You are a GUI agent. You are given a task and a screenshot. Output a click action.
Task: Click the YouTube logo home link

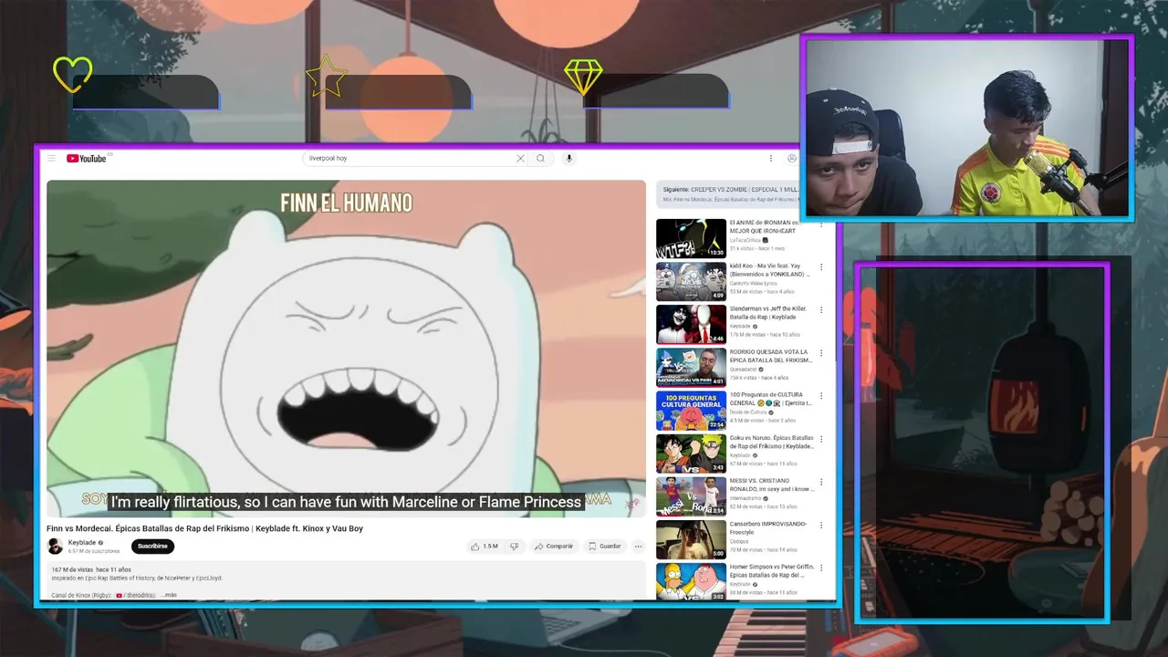pyautogui.click(x=87, y=158)
